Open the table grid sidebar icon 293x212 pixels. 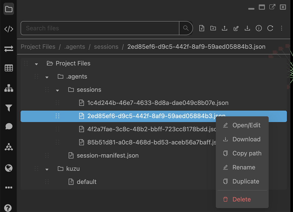tap(9, 68)
